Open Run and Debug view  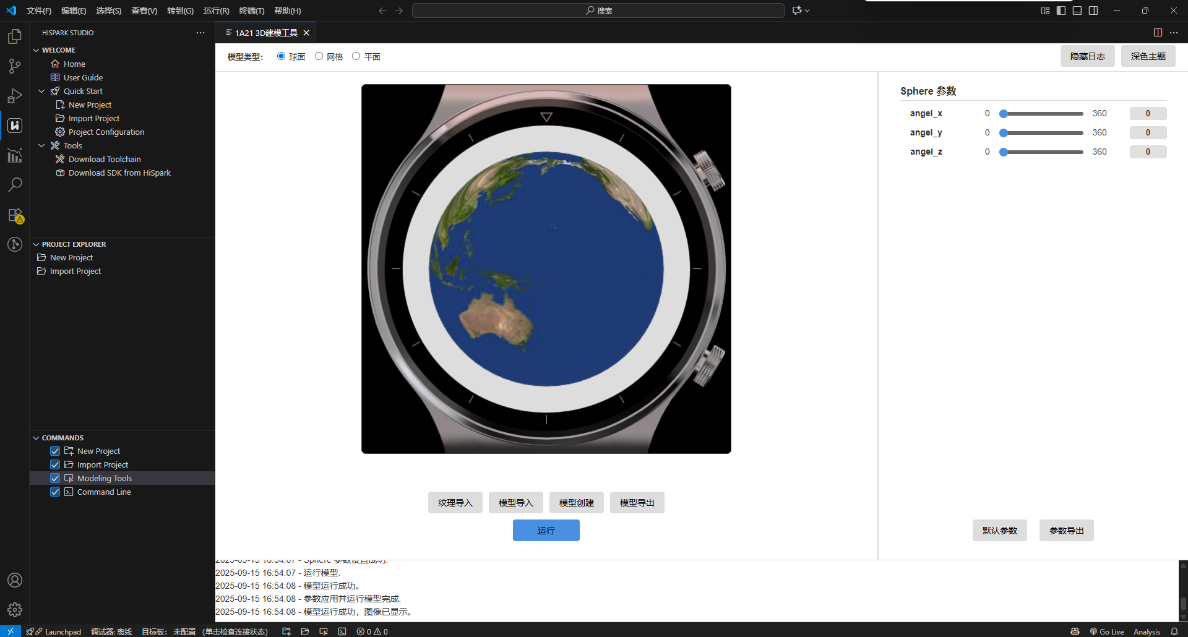point(15,96)
